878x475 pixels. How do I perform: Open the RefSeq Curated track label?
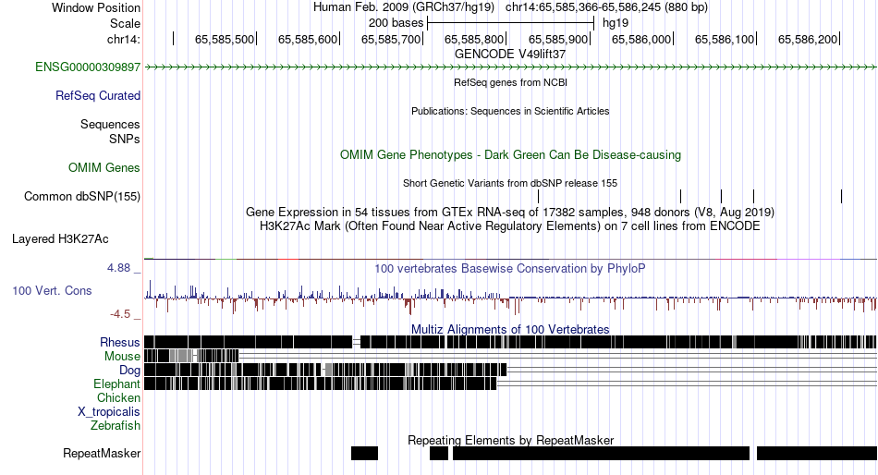point(97,96)
